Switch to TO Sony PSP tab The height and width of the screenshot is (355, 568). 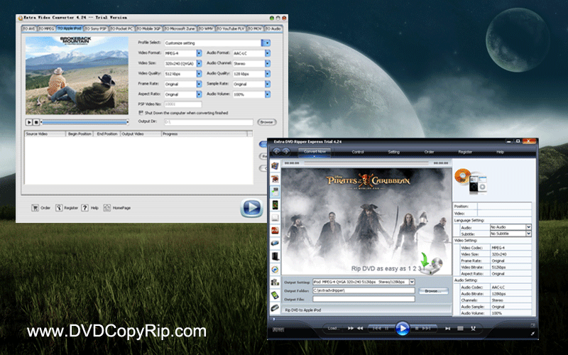pyautogui.click(x=96, y=28)
